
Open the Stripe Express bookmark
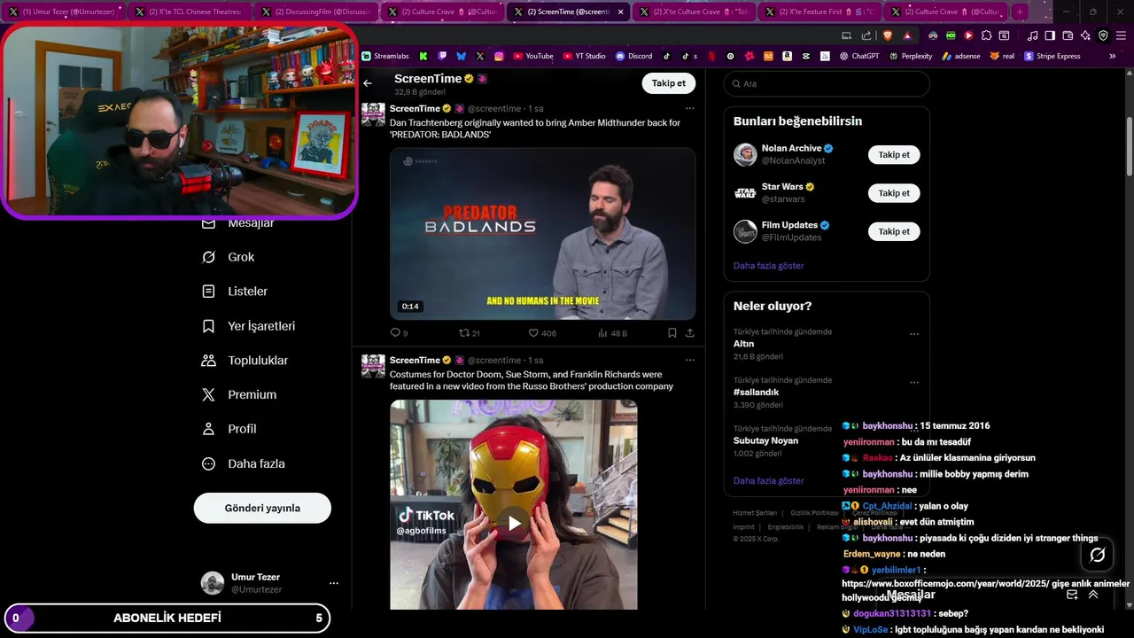pyautogui.click(x=1052, y=56)
